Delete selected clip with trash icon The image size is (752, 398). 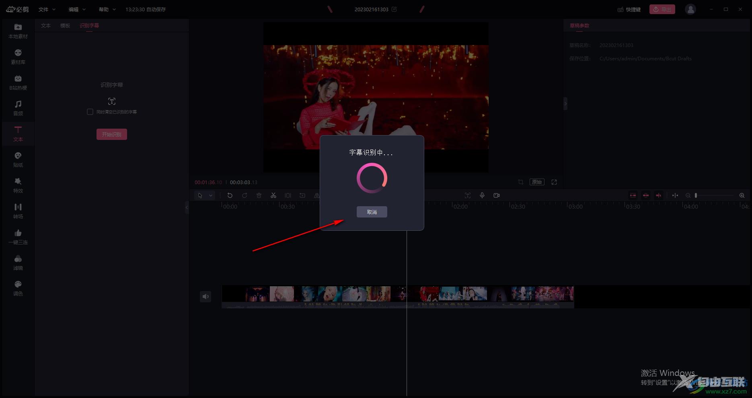point(259,195)
